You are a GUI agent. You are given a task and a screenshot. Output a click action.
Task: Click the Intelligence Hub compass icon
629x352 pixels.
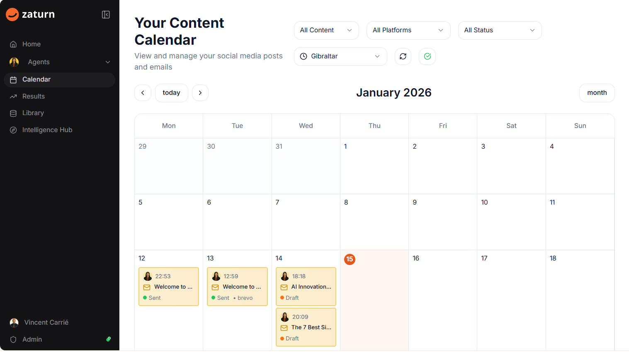coord(13,130)
